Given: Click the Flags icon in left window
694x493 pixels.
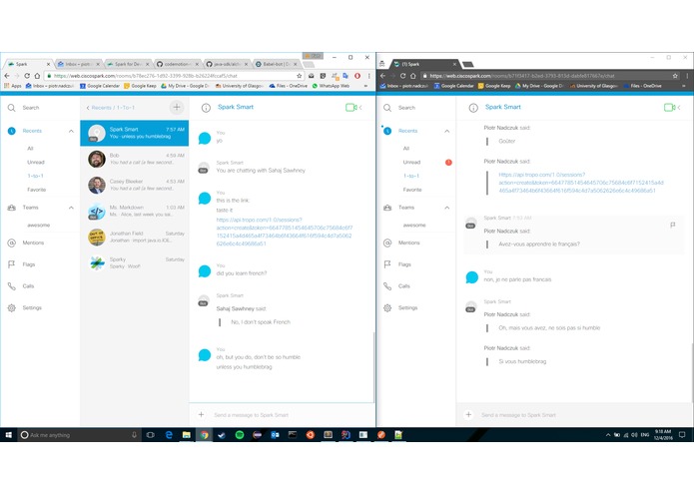Looking at the screenshot, I should 12,264.
